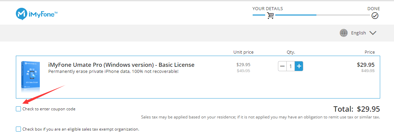The image size is (394, 138).
Task: Click the product description text
Action: click(113, 71)
